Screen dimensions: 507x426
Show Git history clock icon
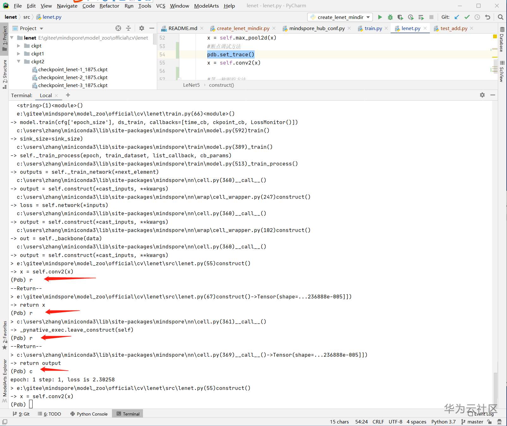(x=477, y=17)
